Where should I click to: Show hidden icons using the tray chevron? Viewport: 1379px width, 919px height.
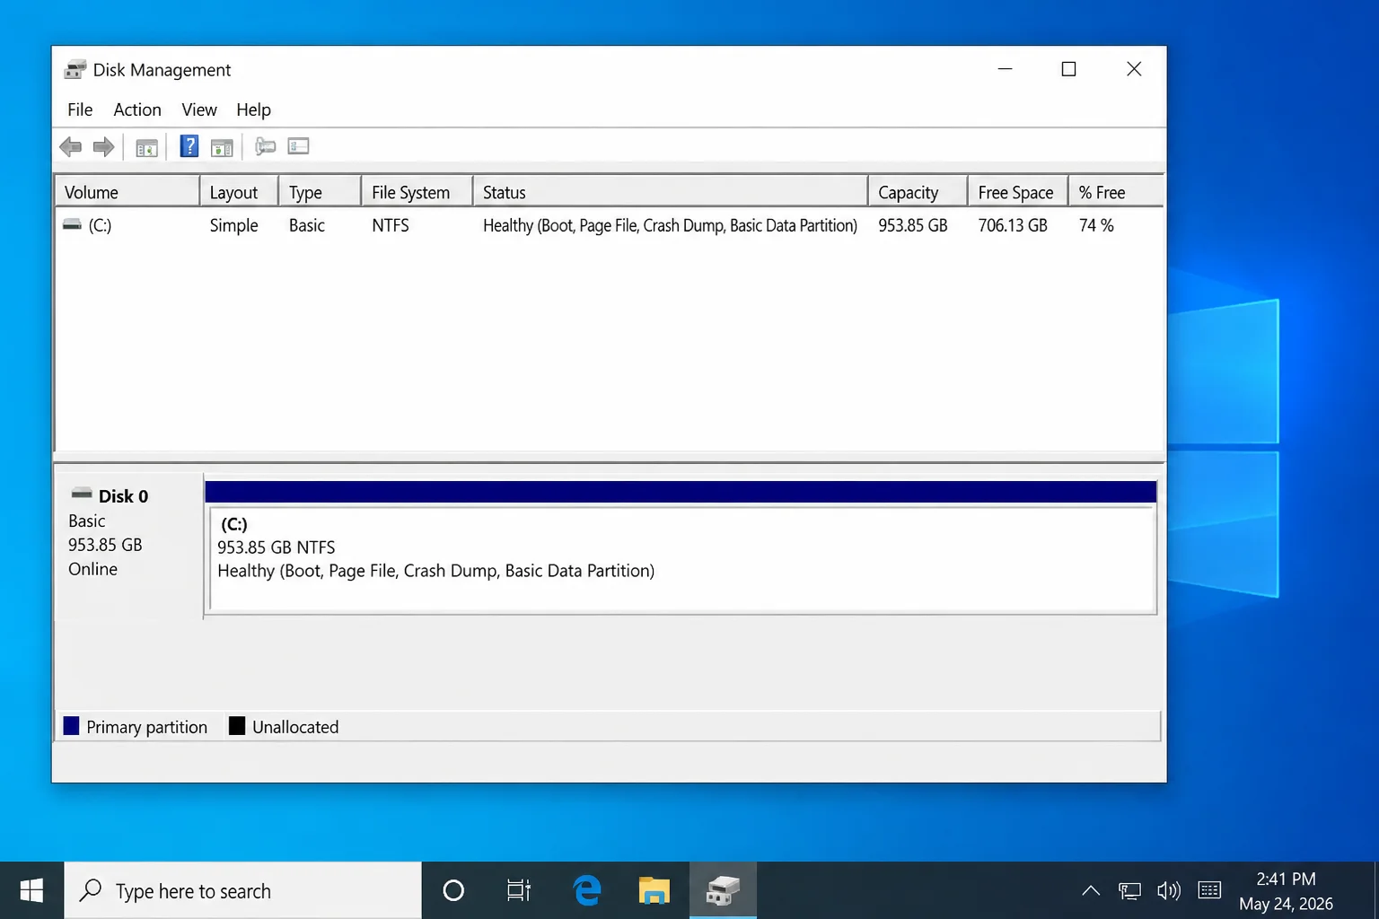click(1091, 890)
